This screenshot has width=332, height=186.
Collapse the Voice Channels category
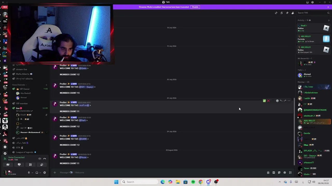pyautogui.click(x=19, y=85)
